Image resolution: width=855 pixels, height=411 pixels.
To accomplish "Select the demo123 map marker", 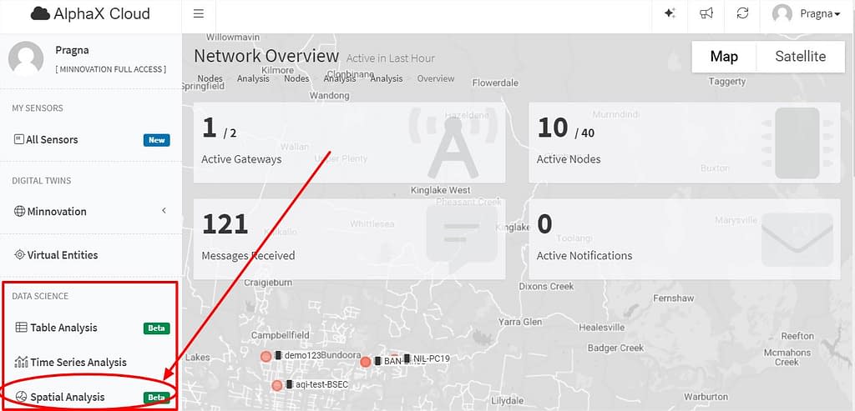I will pos(266,357).
